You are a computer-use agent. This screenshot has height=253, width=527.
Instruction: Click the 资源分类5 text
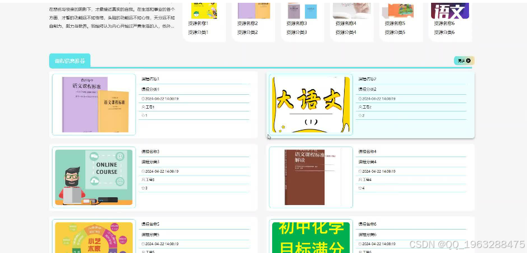(x=395, y=32)
